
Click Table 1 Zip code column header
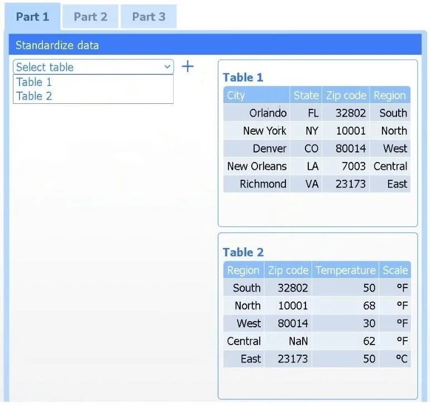coord(346,95)
